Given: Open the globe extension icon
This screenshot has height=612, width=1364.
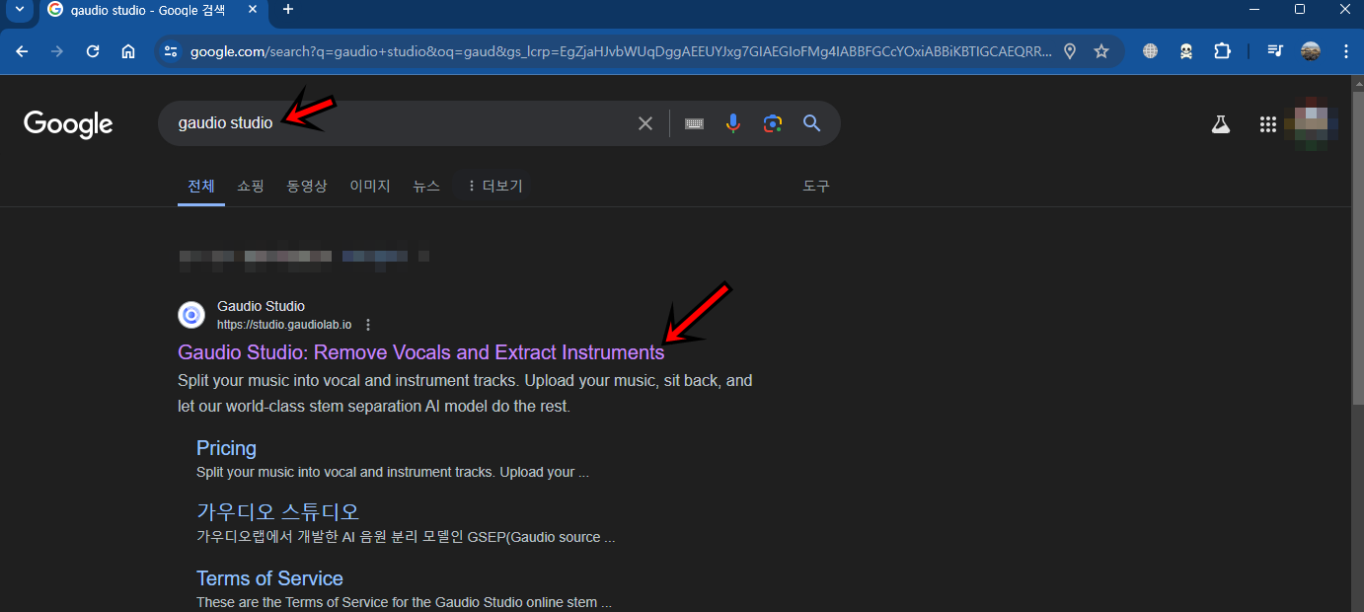Looking at the screenshot, I should tap(1150, 51).
